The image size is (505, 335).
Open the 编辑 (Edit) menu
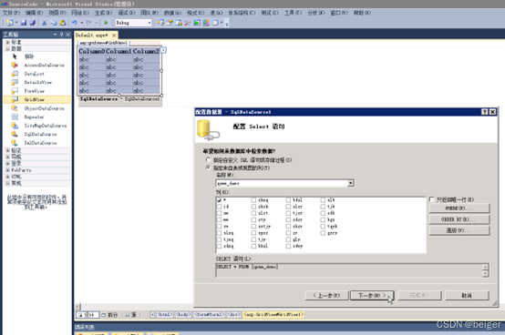[34, 13]
